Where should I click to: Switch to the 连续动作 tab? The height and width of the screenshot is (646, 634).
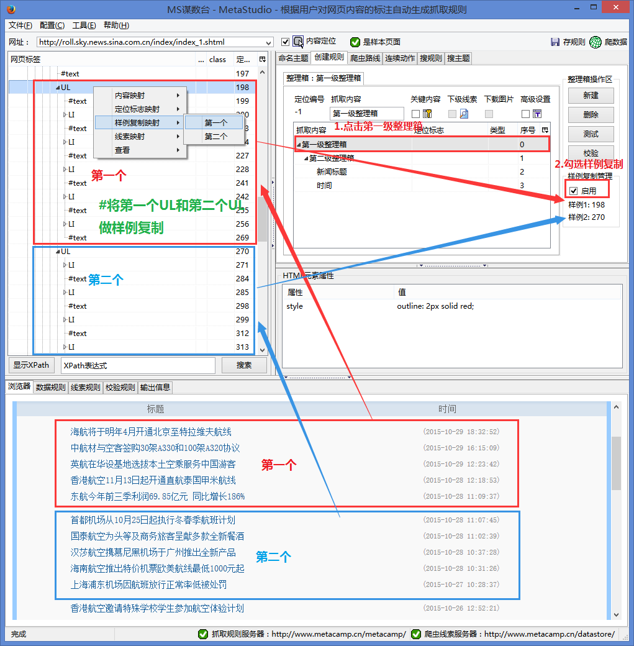(400, 58)
